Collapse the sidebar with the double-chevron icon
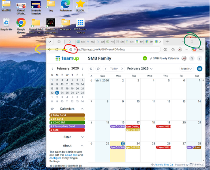 pos(91,69)
